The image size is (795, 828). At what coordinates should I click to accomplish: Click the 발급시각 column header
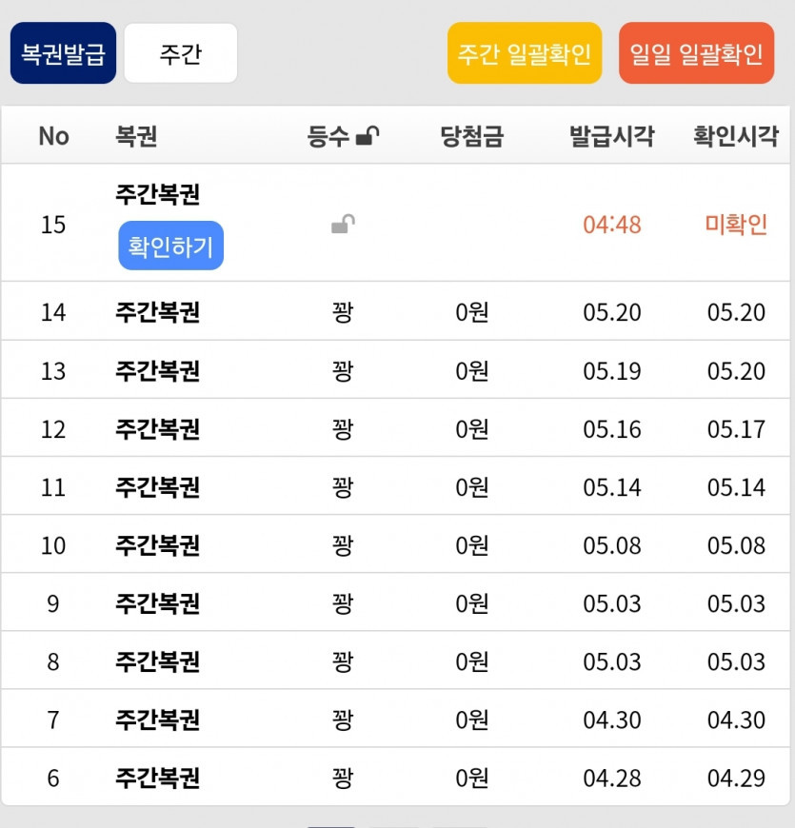612,136
